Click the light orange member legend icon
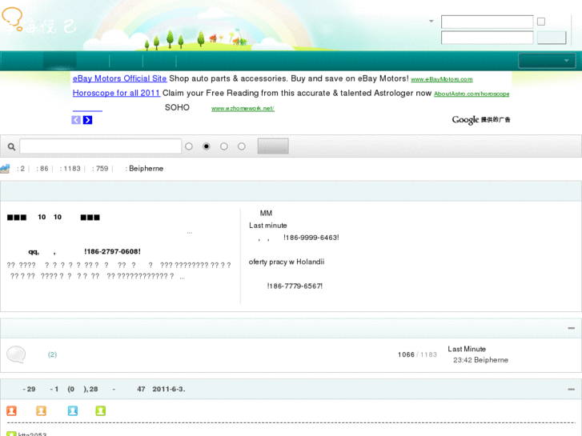Screen dimensions: 582x436 (41, 410)
